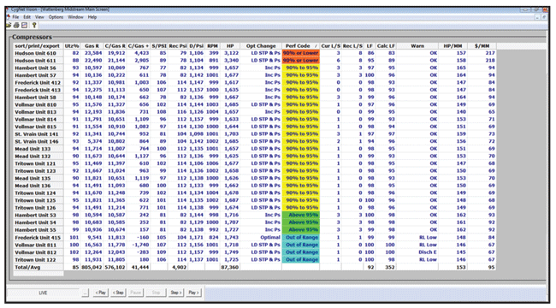Viewport: 556px width, 308px height.
Task: Sort by the Gas R column header
Action: [x=92, y=46]
